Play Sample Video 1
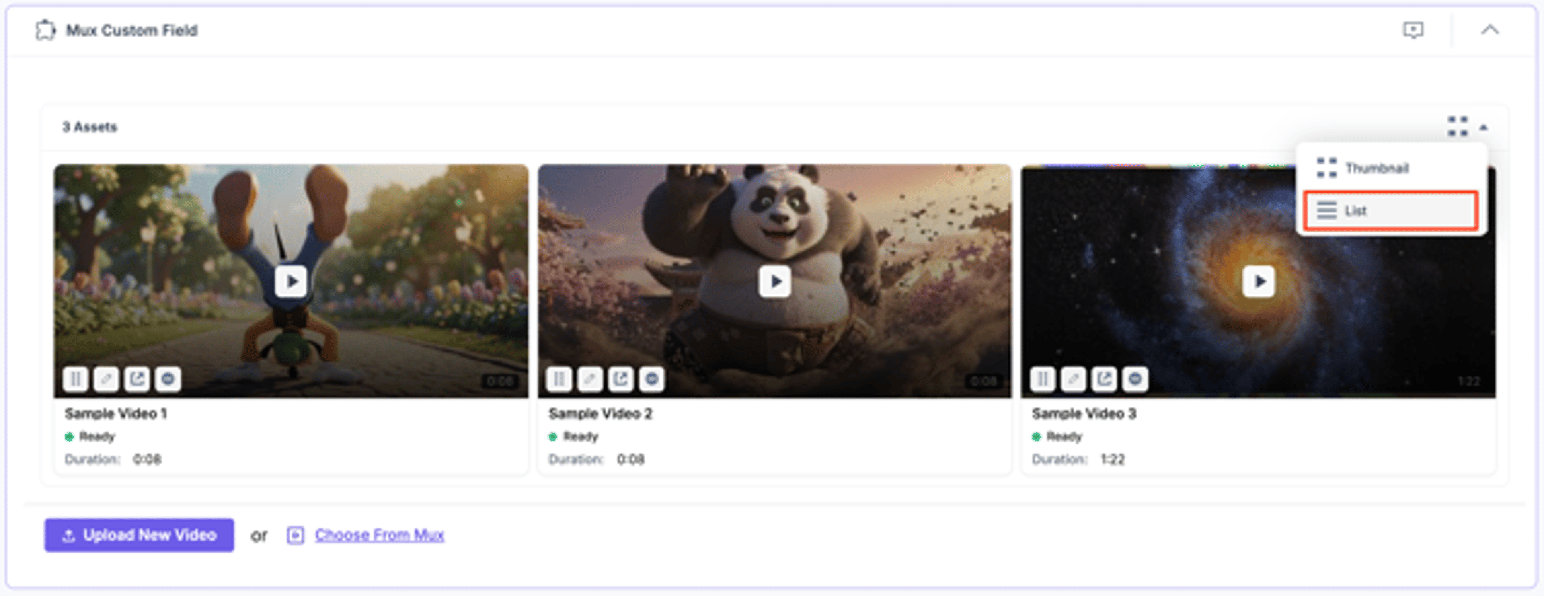This screenshot has height=596, width=1544. [291, 281]
